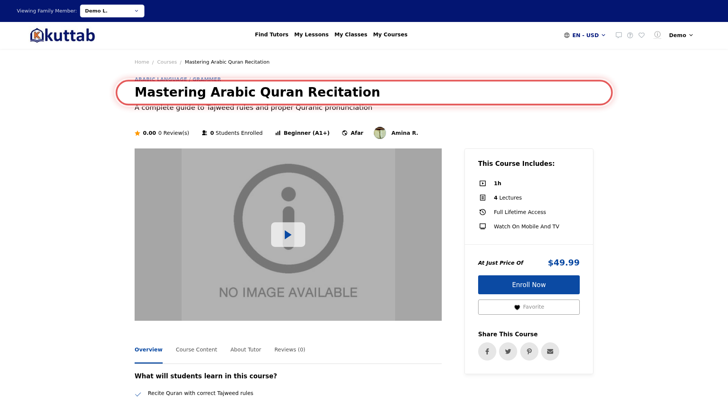This screenshot has height=409, width=728.
Task: Click the globe language icon
Action: [x=567, y=35]
